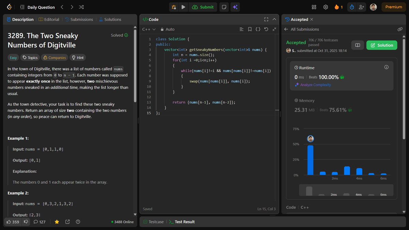
Task: Open the AI sparkle assistant icon
Action: coord(234,7)
